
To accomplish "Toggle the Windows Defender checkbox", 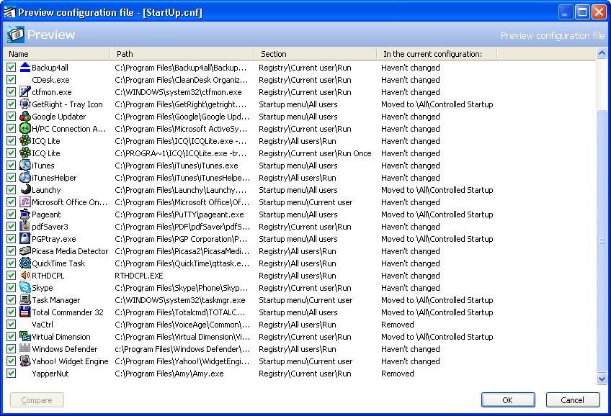I will point(12,348).
